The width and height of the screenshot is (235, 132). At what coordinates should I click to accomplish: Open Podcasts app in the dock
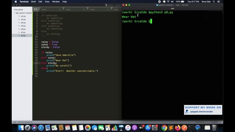click(134, 128)
